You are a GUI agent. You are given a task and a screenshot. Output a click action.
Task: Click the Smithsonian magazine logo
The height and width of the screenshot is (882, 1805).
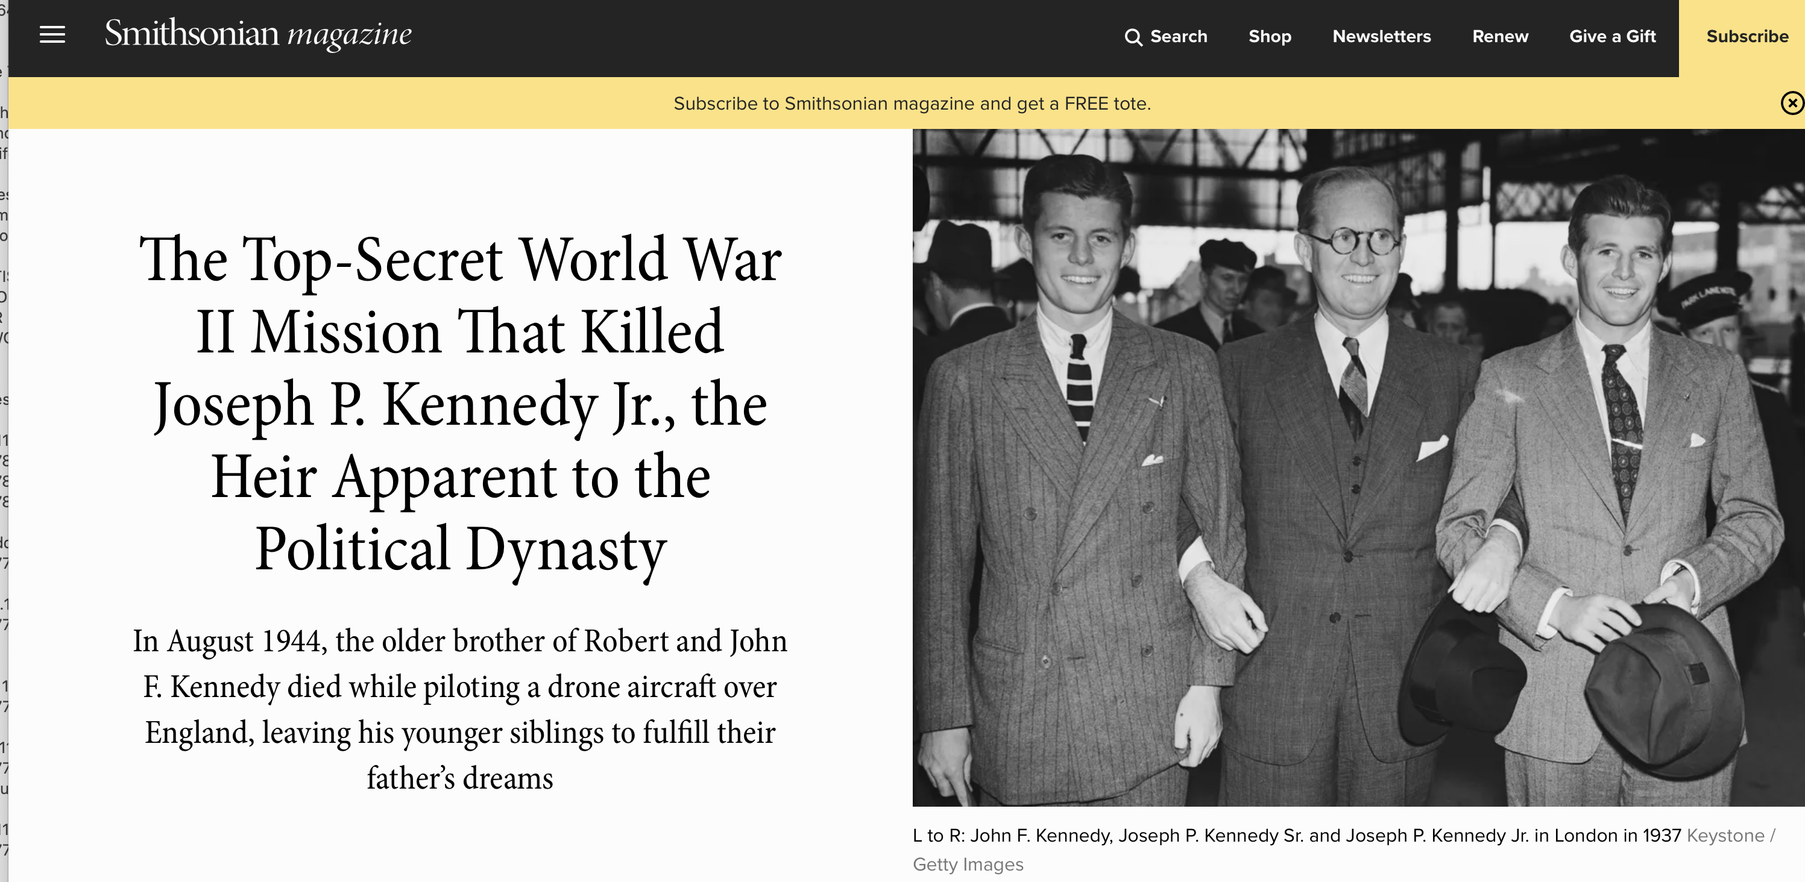[x=258, y=34]
